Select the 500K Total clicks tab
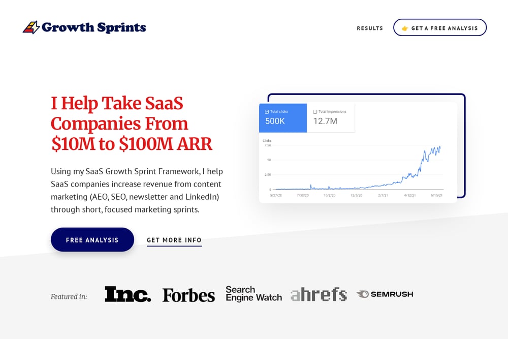This screenshot has width=508, height=339. 283,117
